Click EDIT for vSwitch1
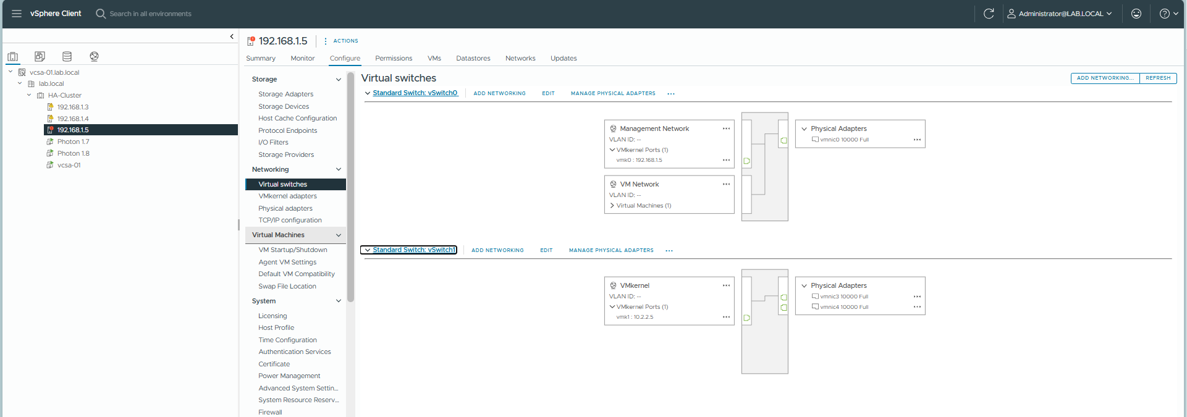Screen dimensions: 1187x417 point(546,250)
